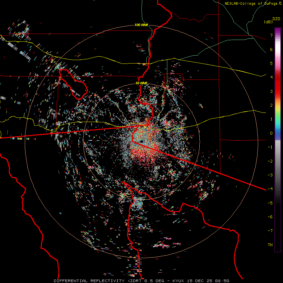Image resolution: width=283 pixels, height=283 pixels.
Task: Click the black radar site dot at center
Action: pyautogui.click(x=142, y=141)
